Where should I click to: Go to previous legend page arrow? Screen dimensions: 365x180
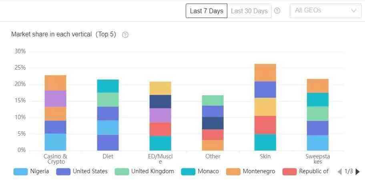point(340,172)
